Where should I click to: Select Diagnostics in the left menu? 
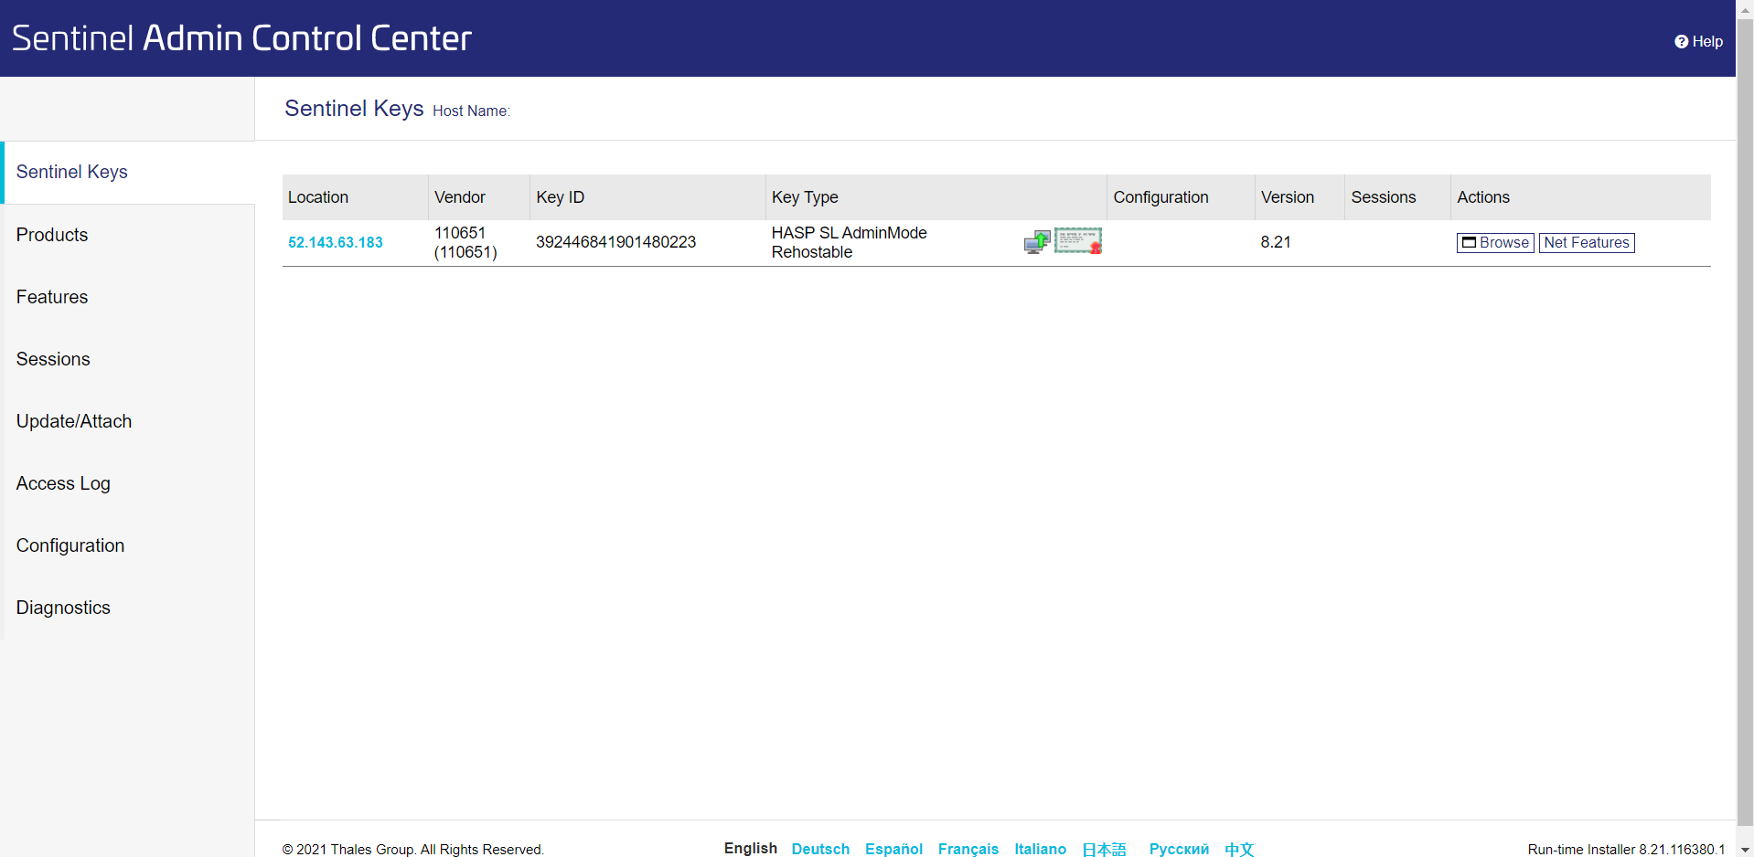point(63,608)
